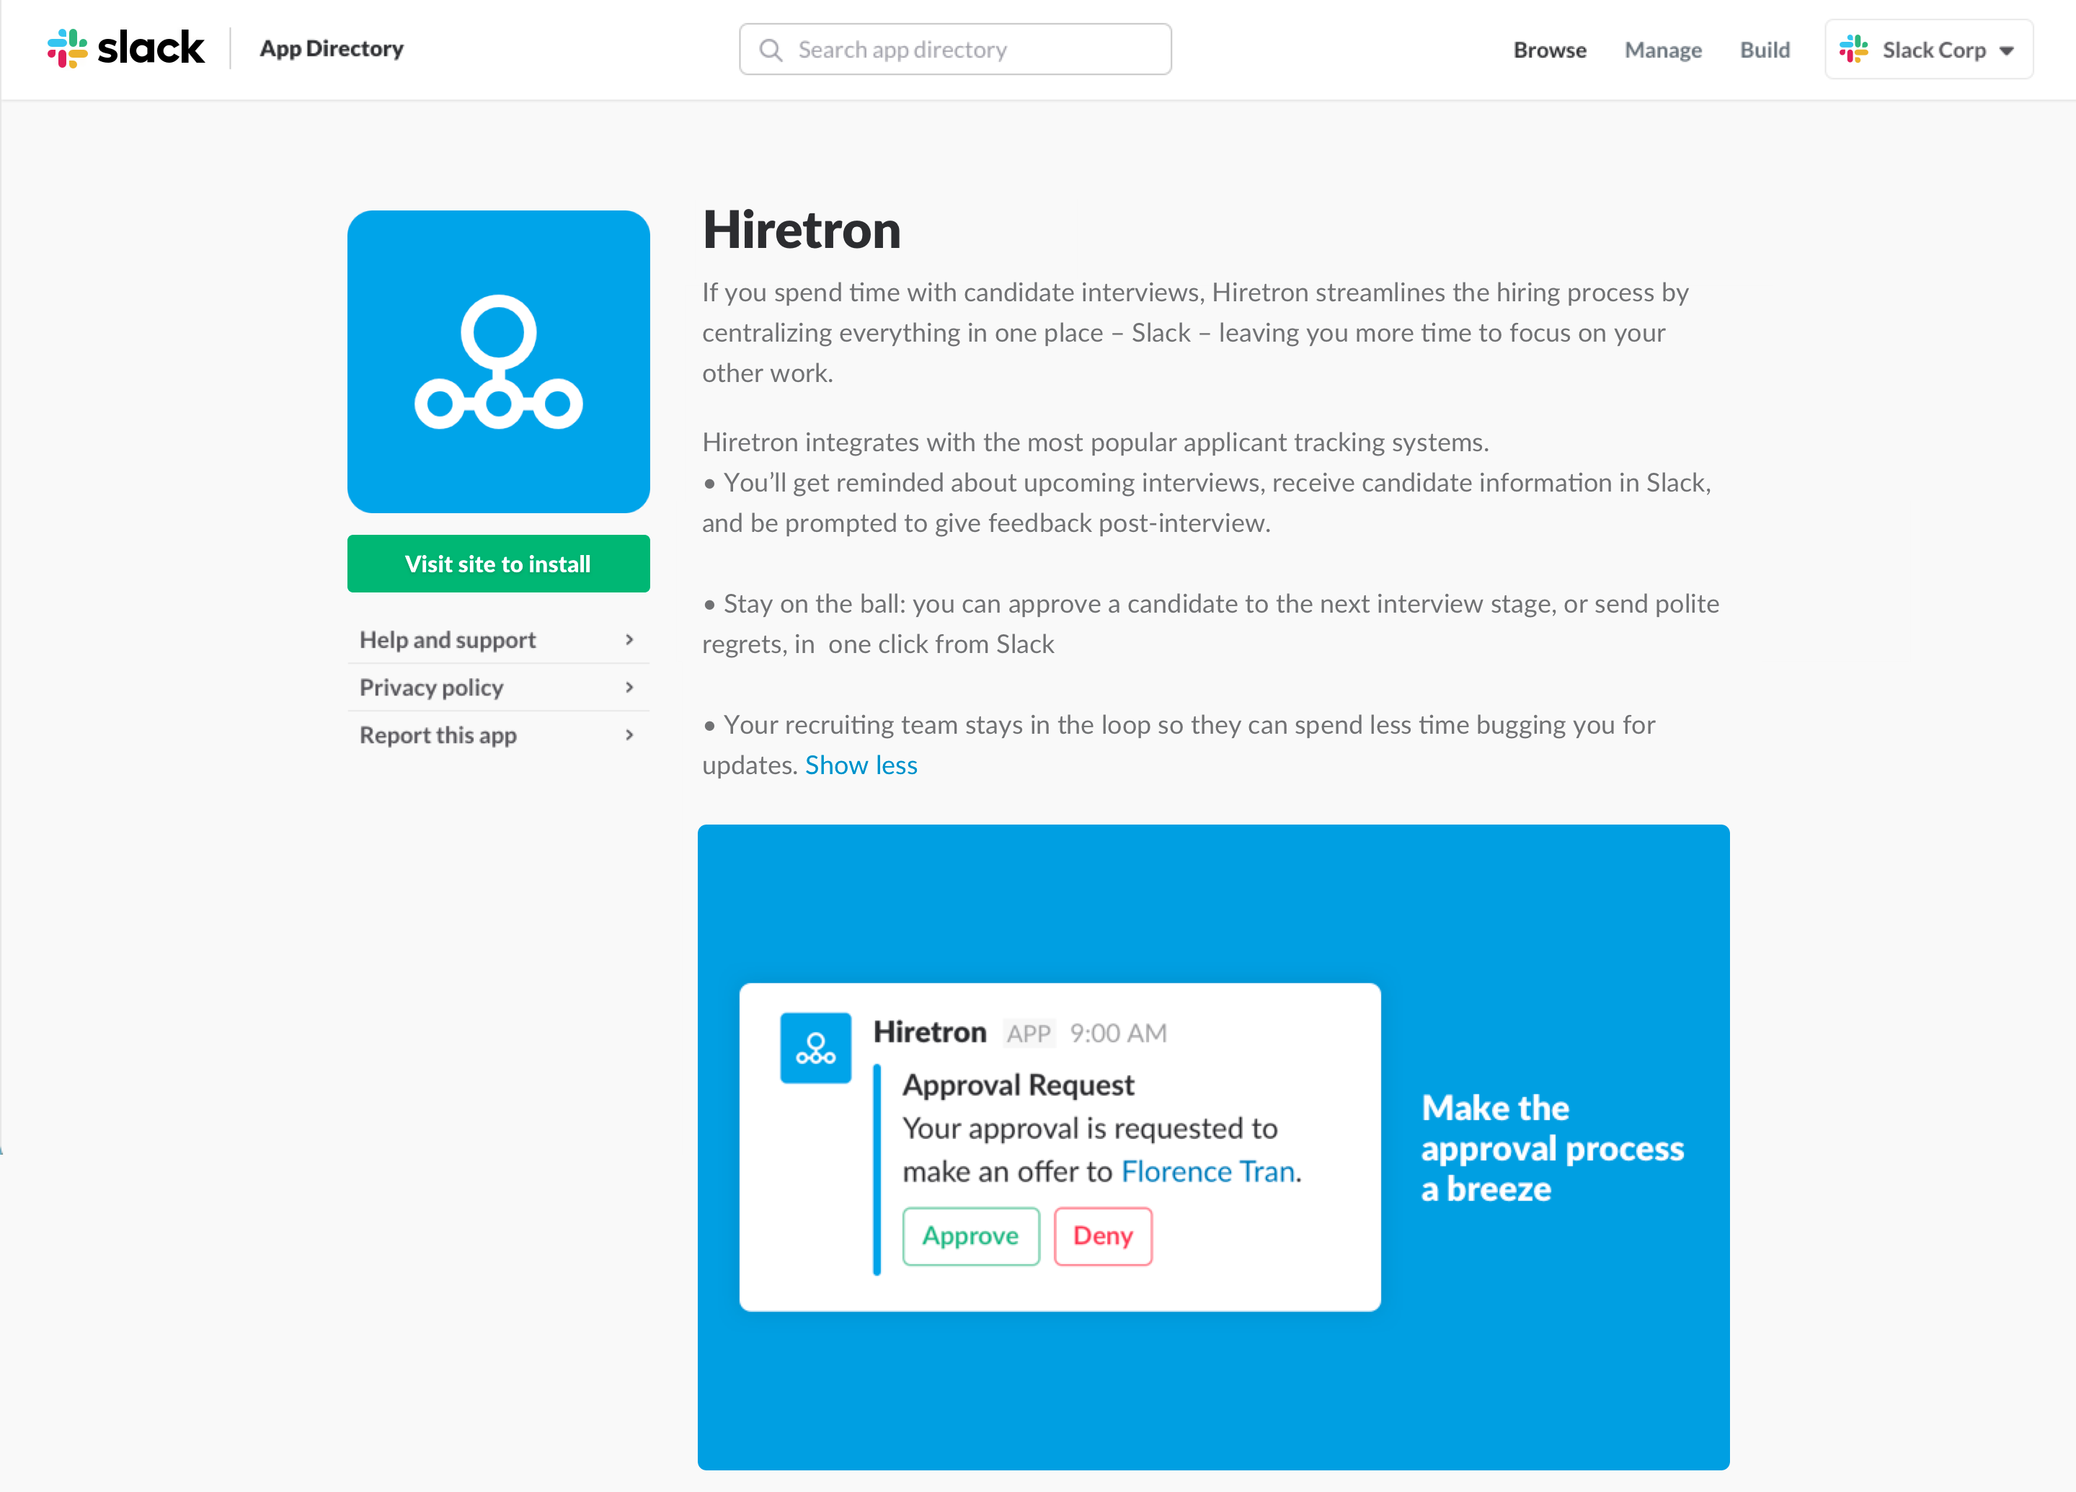Click the Show less link
2076x1492 pixels.
click(x=861, y=764)
